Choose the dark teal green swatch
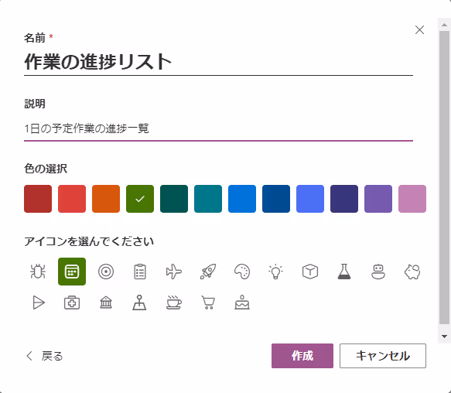 click(x=174, y=199)
